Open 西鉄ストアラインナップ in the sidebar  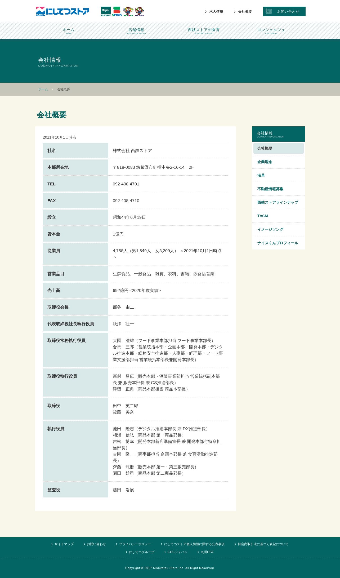pos(279,202)
